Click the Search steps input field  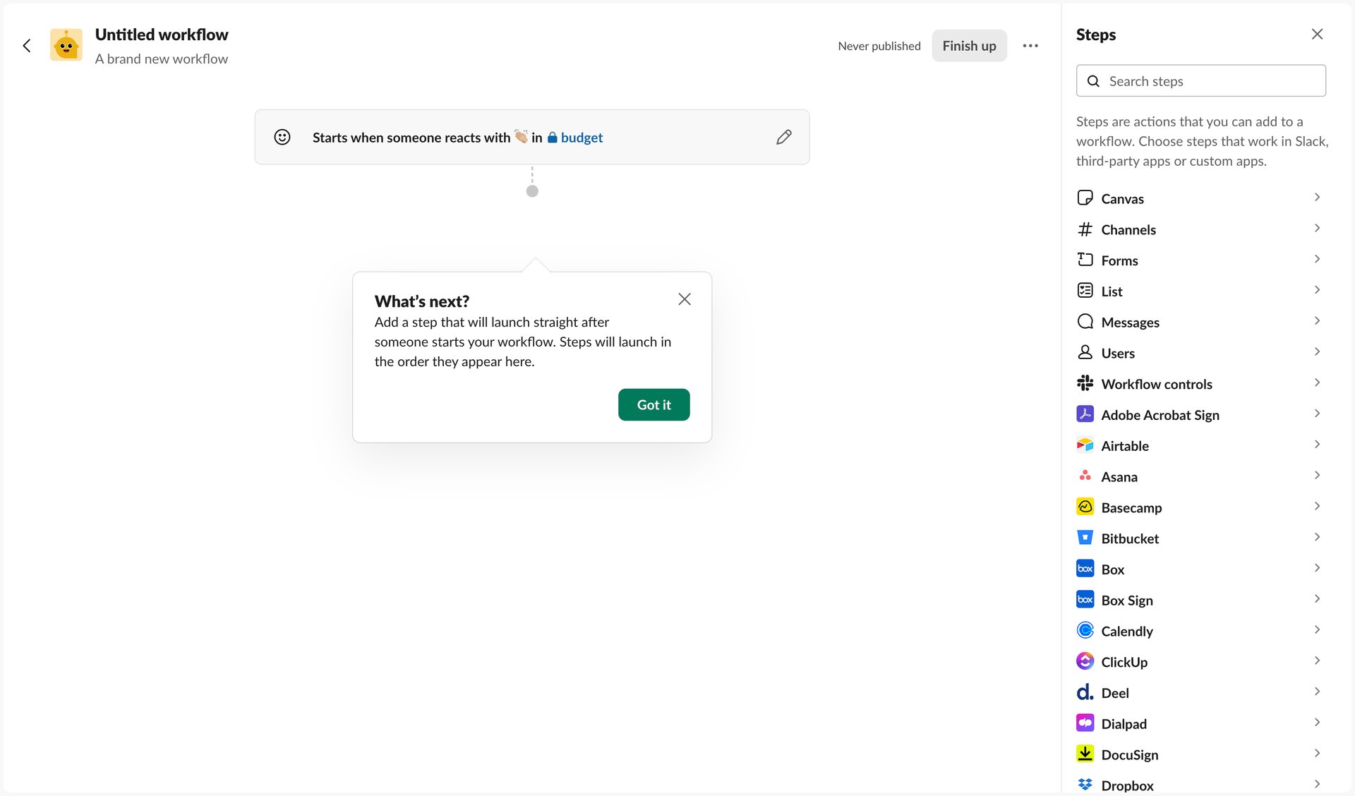click(1201, 80)
